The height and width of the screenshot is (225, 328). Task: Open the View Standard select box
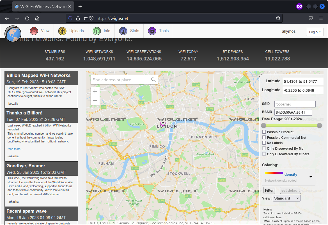pyautogui.click(x=286, y=198)
